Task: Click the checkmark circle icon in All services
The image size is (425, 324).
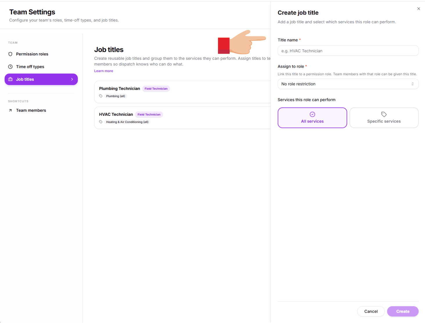Action: (x=312, y=114)
